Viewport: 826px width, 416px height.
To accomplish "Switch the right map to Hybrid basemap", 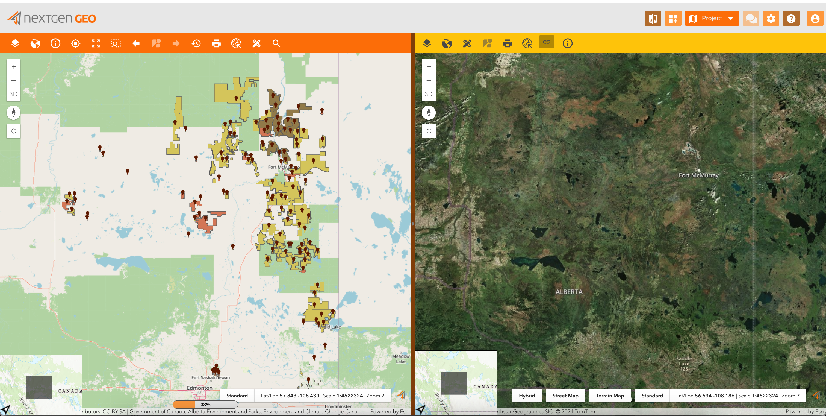I will click(x=527, y=396).
